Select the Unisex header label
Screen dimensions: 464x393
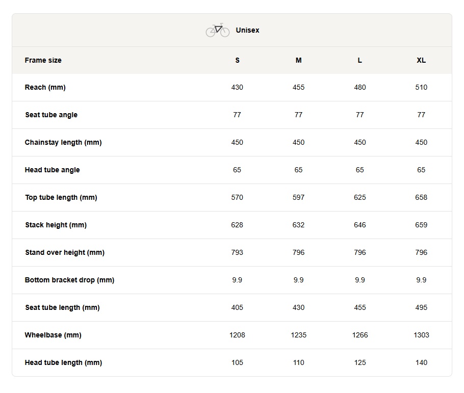(x=247, y=30)
